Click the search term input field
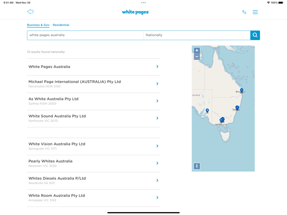 pyautogui.click(x=85, y=35)
